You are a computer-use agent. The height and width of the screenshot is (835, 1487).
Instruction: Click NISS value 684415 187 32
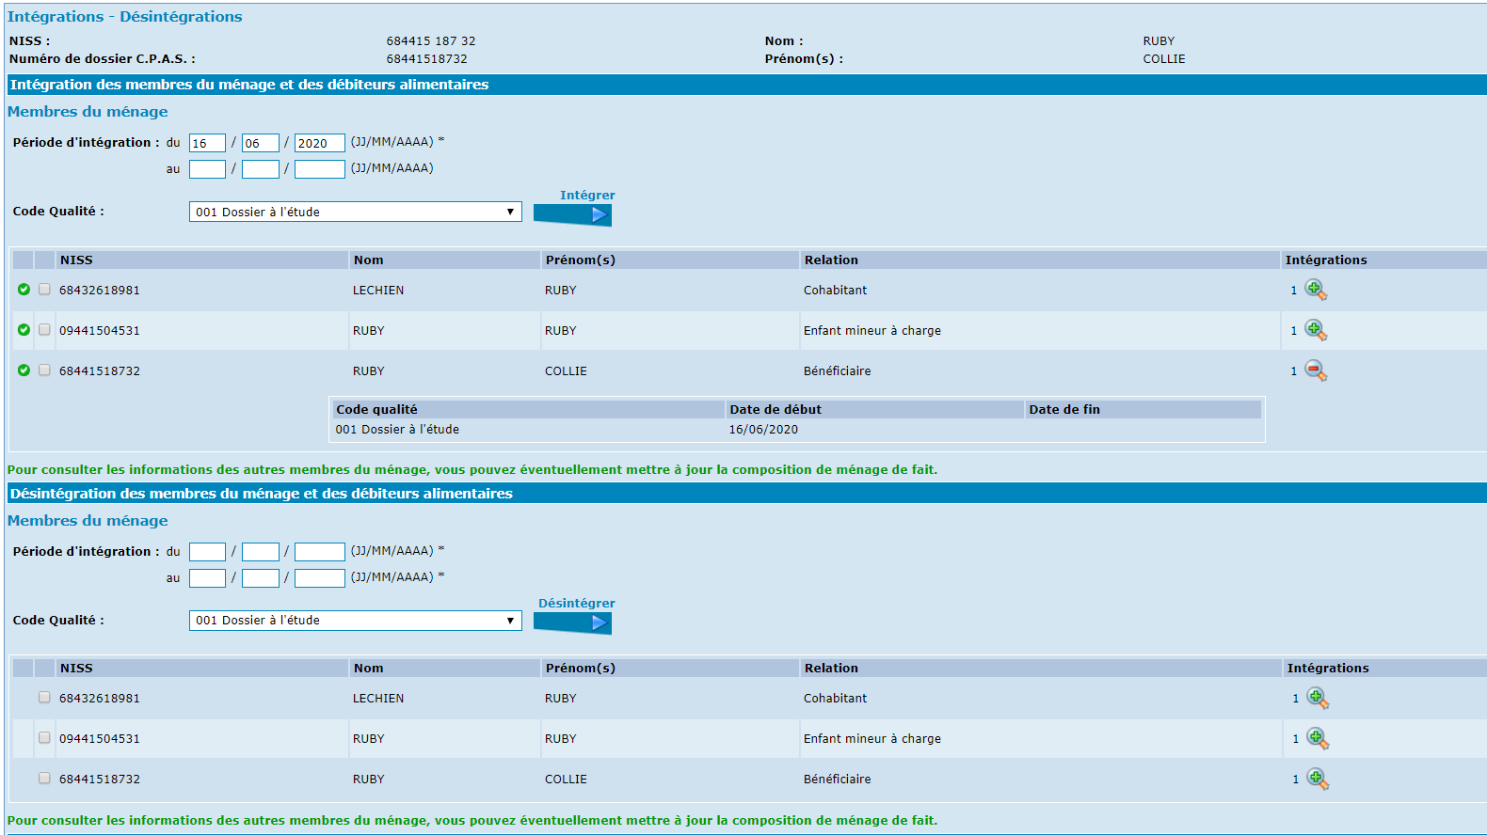point(431,41)
